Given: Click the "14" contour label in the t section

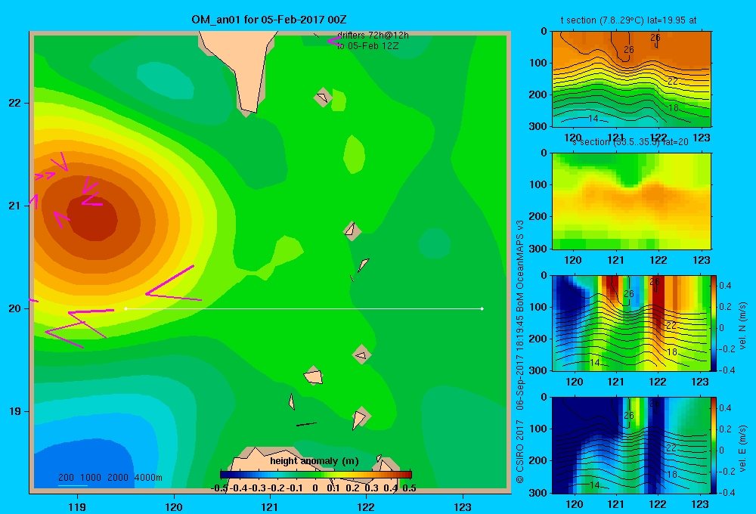Looking at the screenshot, I should 593,118.
